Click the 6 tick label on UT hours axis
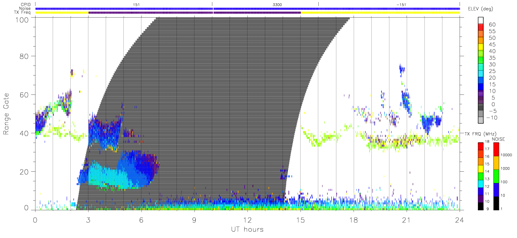 (x=141, y=220)
